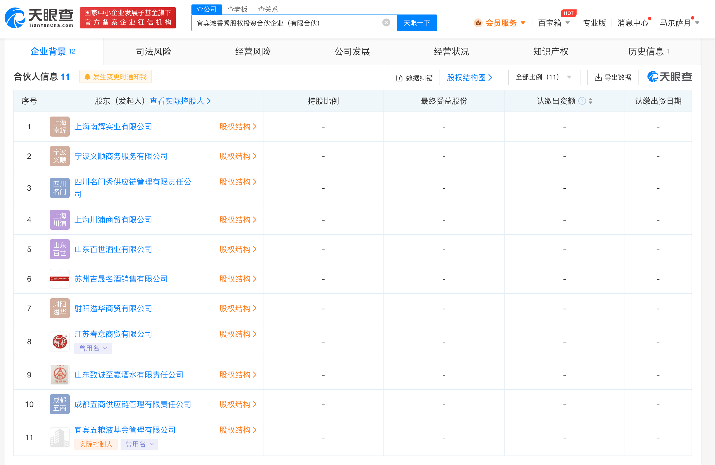Click the 数据纠错 button
Screen dimensions: 715x465
[x=414, y=78]
